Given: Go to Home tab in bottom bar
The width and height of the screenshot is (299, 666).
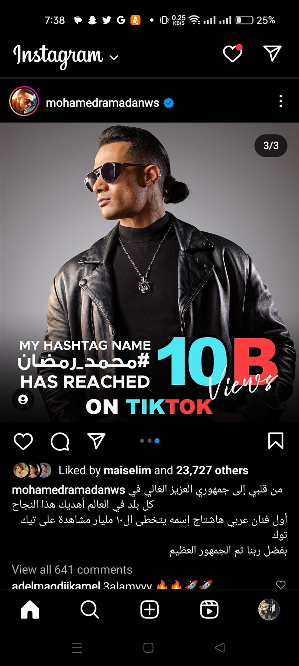Looking at the screenshot, I should (30, 609).
